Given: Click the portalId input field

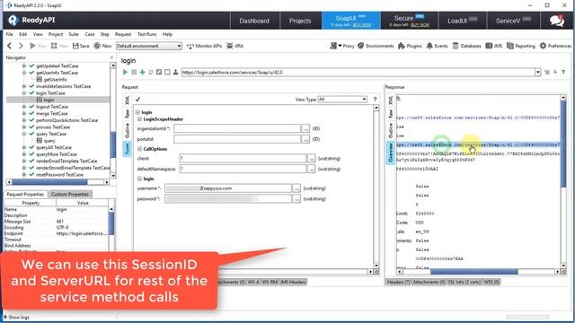Looking at the screenshot, I should tap(237, 139).
